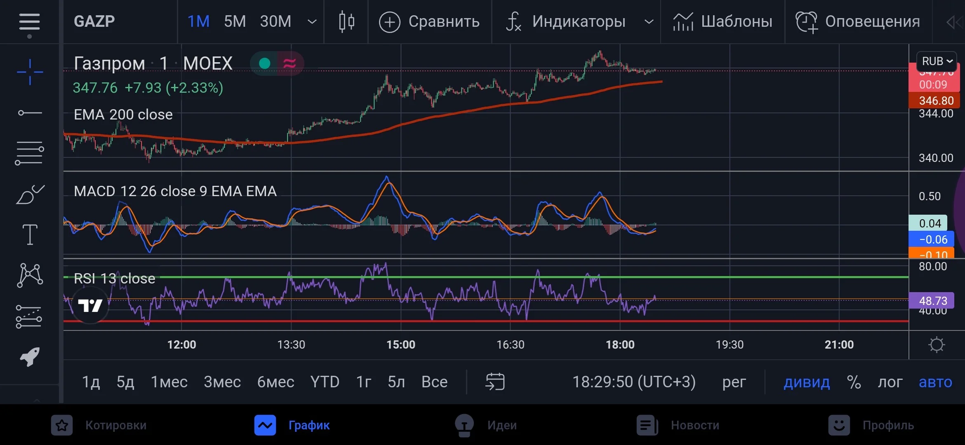Set date range to 1д
This screenshot has width=965, height=445.
(91, 382)
